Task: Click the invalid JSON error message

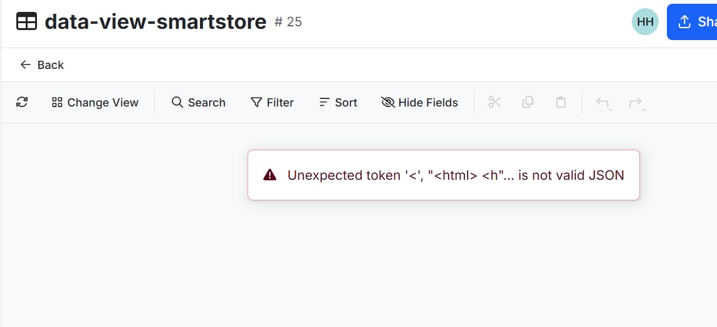Action: tap(456, 175)
